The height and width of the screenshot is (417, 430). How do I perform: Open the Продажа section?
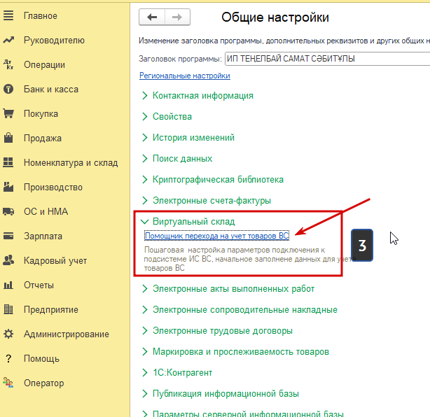click(43, 138)
